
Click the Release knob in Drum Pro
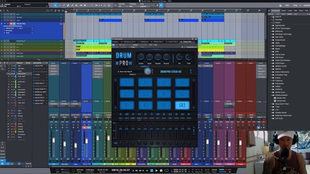(x=167, y=57)
